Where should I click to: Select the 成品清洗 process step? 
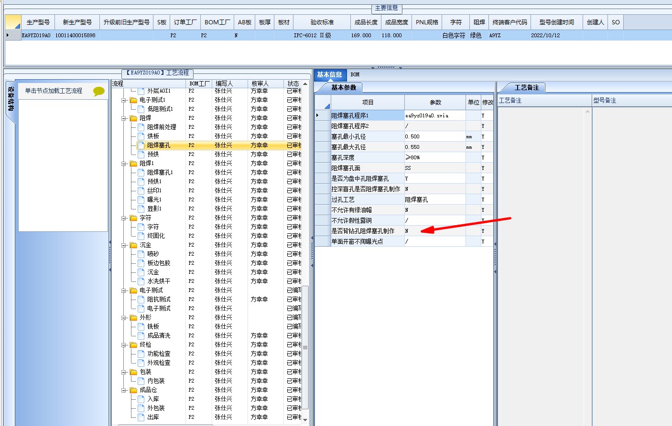click(159, 336)
